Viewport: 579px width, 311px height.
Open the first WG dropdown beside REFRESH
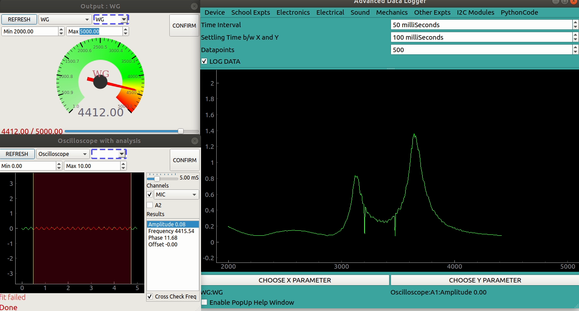point(65,20)
